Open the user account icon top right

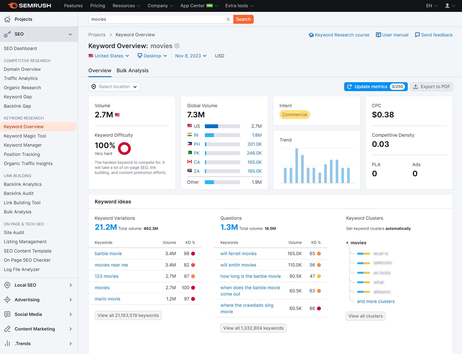click(x=448, y=5)
